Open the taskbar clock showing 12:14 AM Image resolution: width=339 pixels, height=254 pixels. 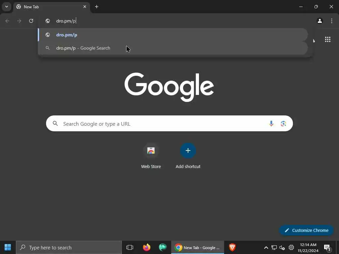[308, 247]
